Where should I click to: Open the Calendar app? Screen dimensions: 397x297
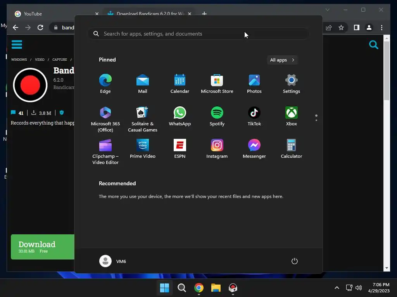(x=180, y=84)
